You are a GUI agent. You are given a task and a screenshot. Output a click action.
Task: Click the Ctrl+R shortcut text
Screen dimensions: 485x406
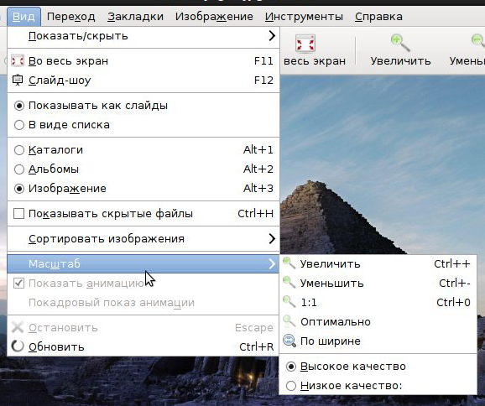(257, 346)
